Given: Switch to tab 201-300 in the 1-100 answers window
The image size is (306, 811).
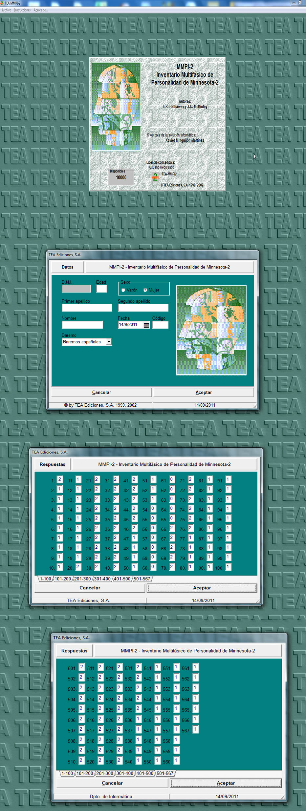Looking at the screenshot, I should 82,579.
